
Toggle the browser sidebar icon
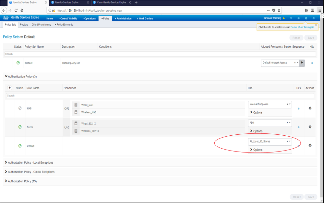coord(312,10)
